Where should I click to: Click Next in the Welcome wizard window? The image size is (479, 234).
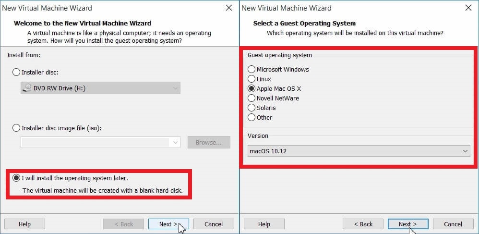pos(168,224)
